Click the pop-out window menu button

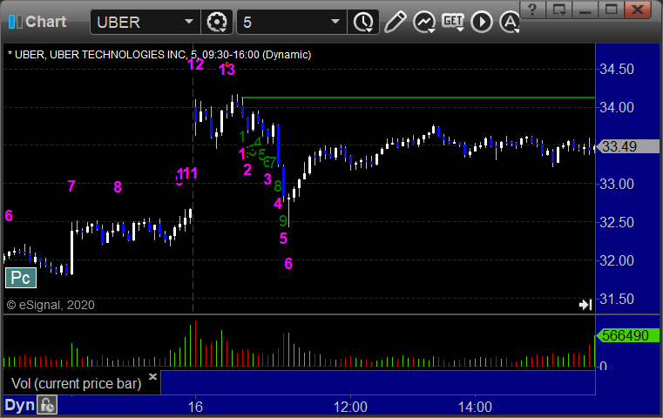tap(559, 10)
